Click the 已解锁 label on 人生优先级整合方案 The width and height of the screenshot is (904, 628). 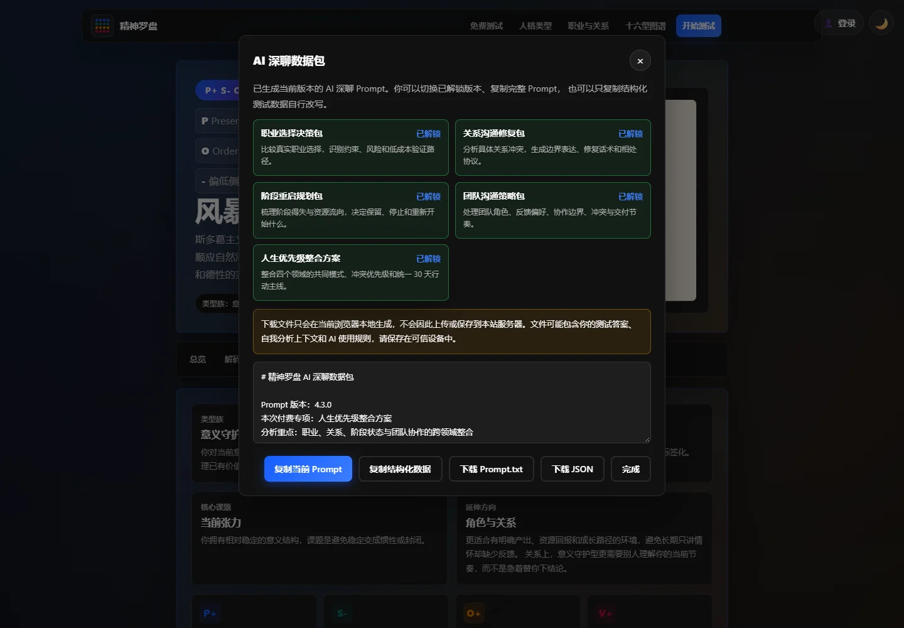tap(429, 259)
